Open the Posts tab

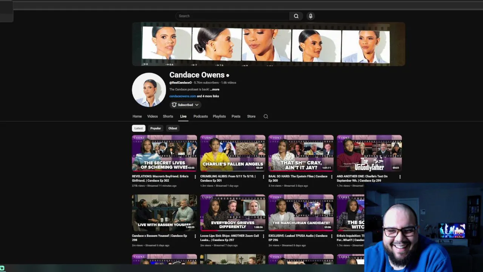pos(236,116)
